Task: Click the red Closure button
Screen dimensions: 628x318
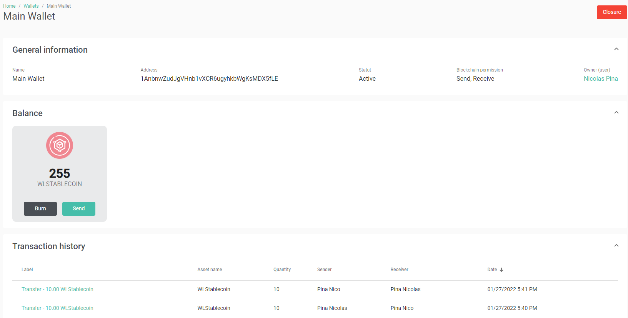Action: point(612,12)
